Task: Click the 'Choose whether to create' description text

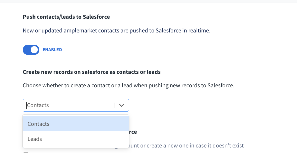Action: point(128,86)
